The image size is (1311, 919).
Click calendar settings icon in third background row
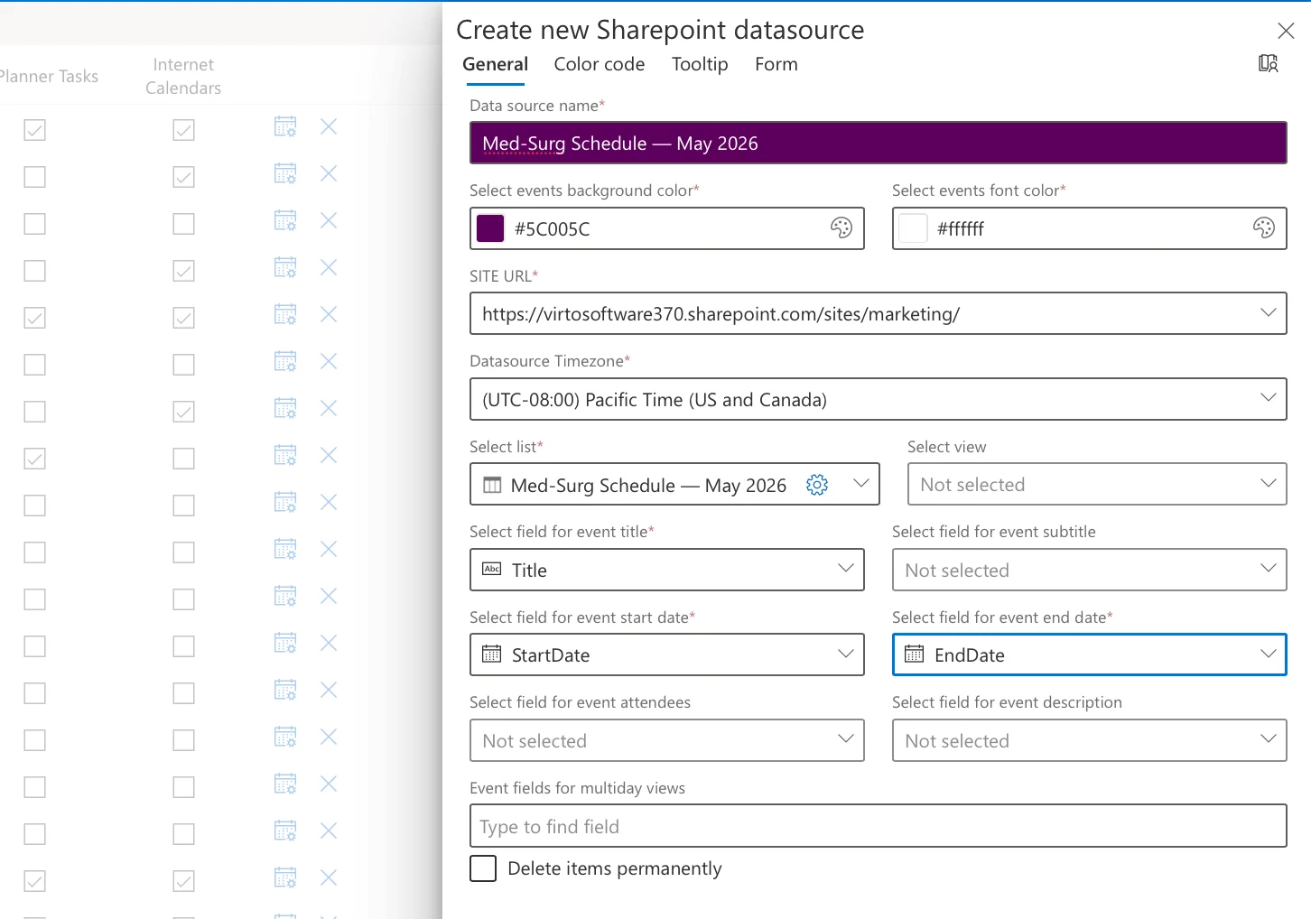click(285, 220)
